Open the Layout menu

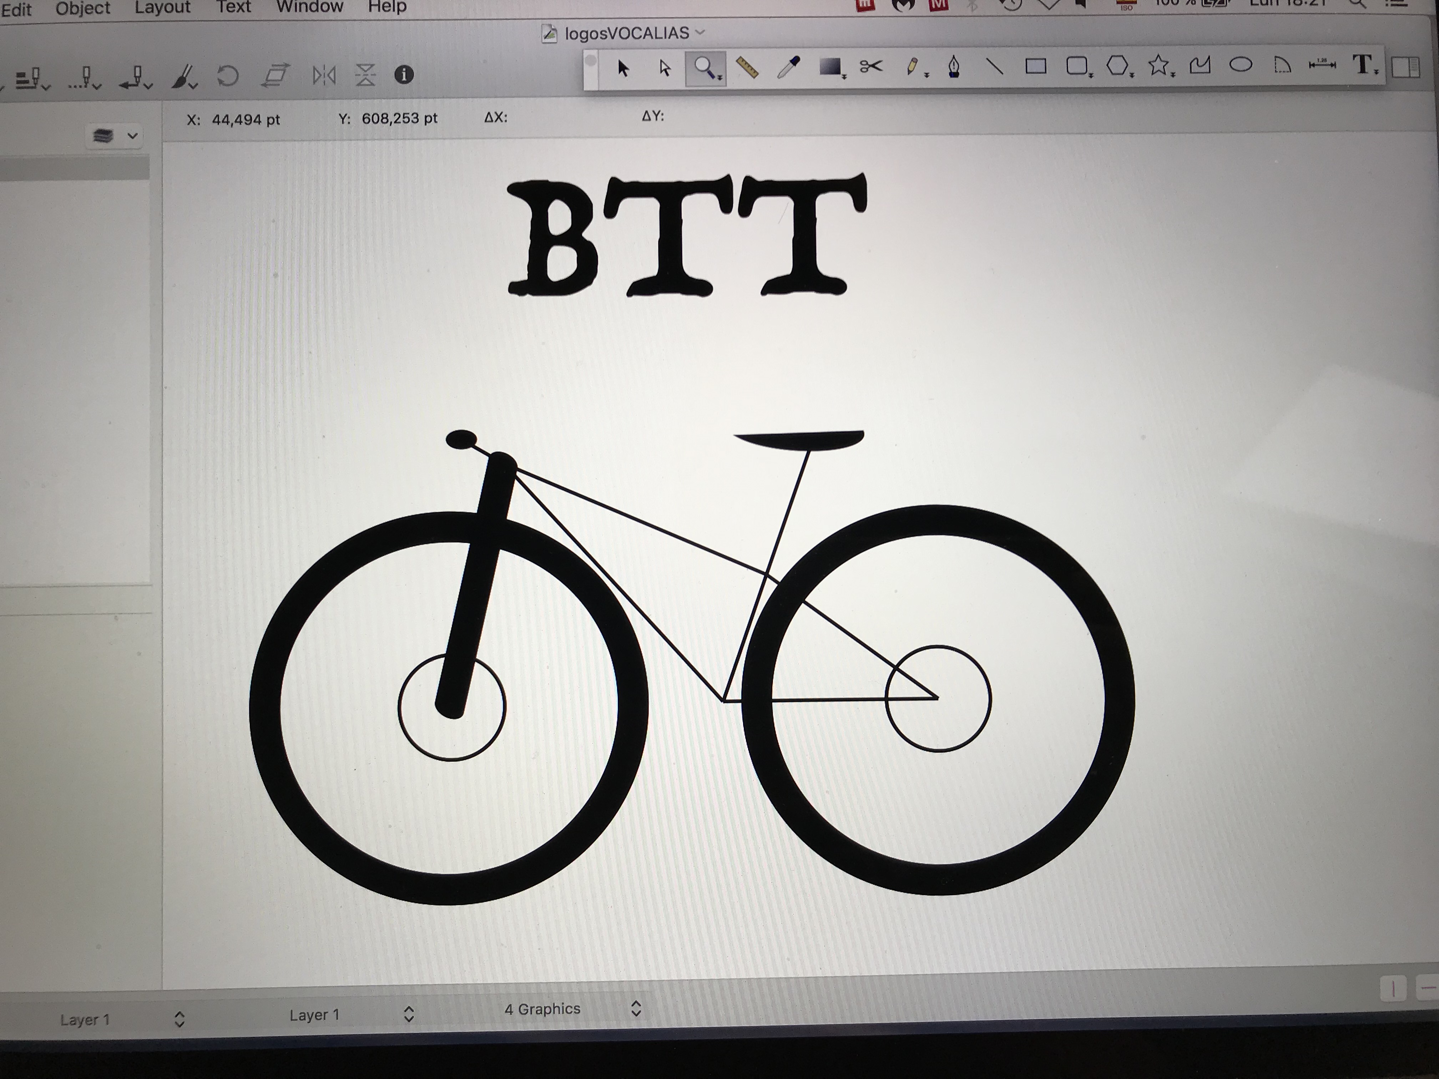pyautogui.click(x=162, y=8)
